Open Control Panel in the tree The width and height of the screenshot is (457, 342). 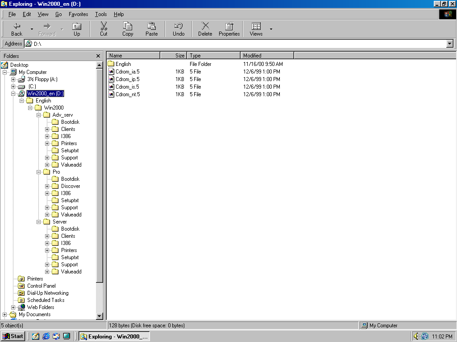[42, 286]
